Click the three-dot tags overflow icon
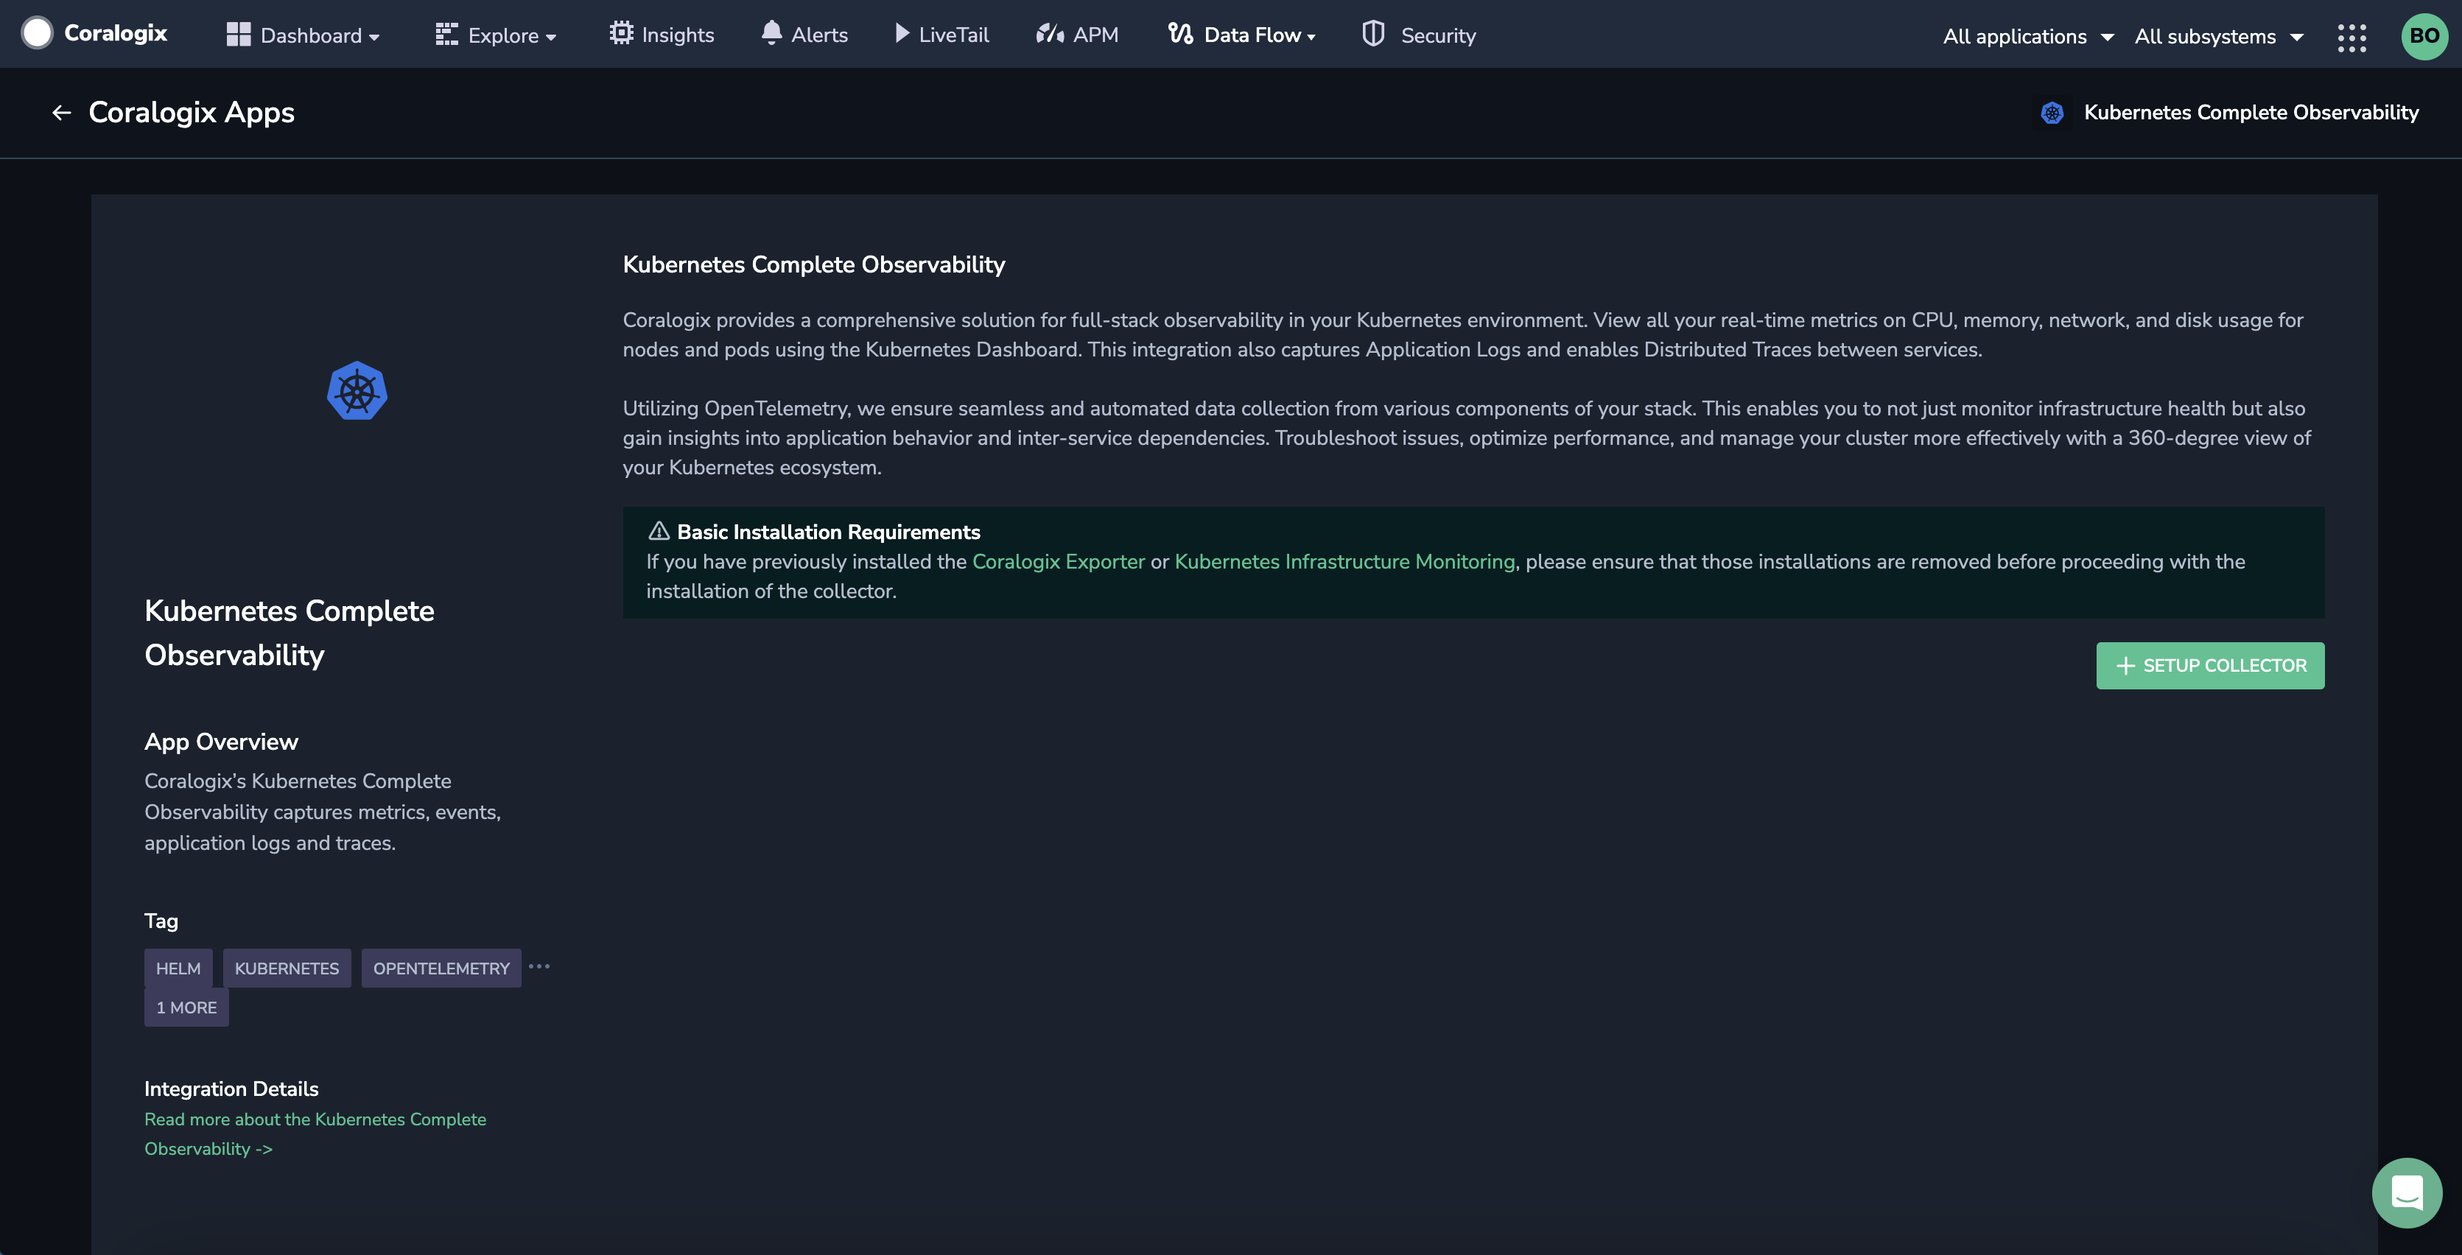Screen dimensions: 2462x1255 click(539, 966)
